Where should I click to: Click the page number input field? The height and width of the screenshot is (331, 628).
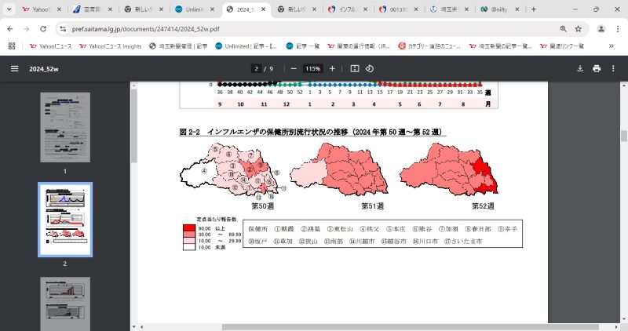(257, 68)
